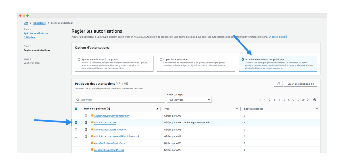
Task: Select Copier les autorisations radio option
Action: (161, 59)
